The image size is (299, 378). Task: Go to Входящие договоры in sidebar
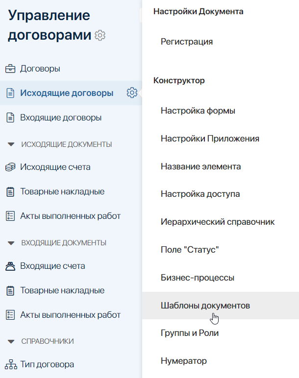61,118
